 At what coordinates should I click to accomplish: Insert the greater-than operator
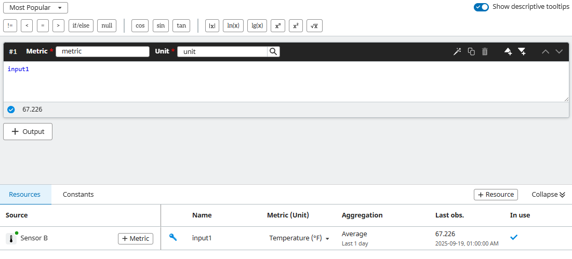click(x=58, y=26)
